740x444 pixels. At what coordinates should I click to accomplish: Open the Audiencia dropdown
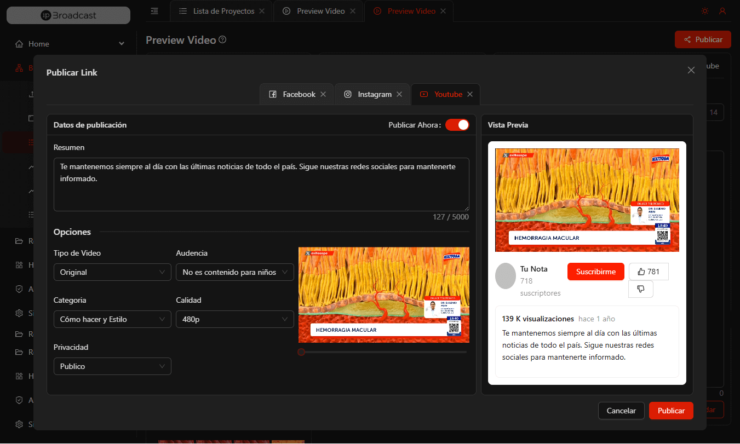[234, 272]
